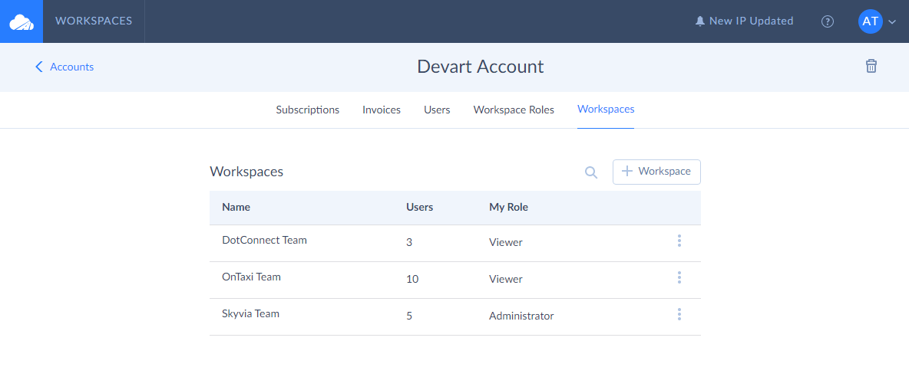Click the DotConnect Team Viewer role
Image resolution: width=909 pixels, height=377 pixels.
pyautogui.click(x=505, y=243)
